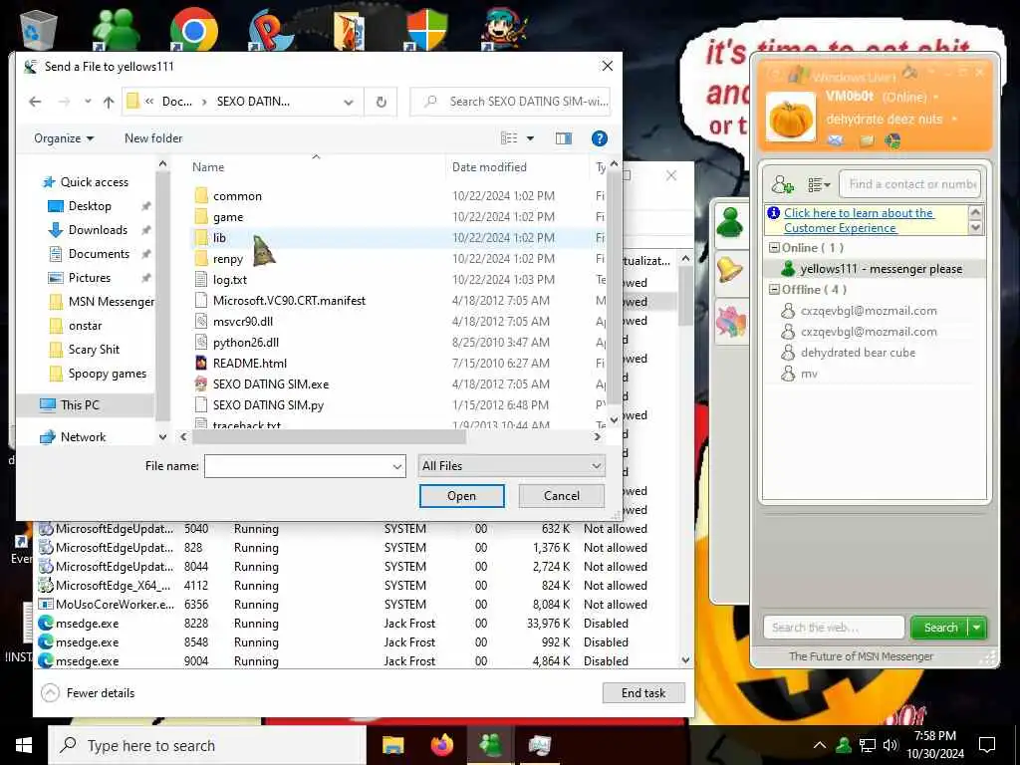This screenshot has height=765, width=1020.
Task: Open the Search button dropdown arrow in Messenger
Action: (976, 628)
